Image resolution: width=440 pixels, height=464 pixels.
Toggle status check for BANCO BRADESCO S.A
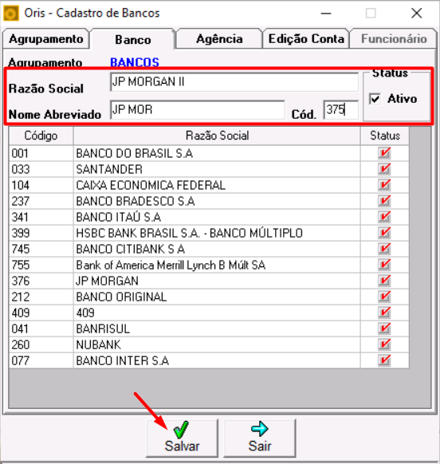click(x=384, y=201)
